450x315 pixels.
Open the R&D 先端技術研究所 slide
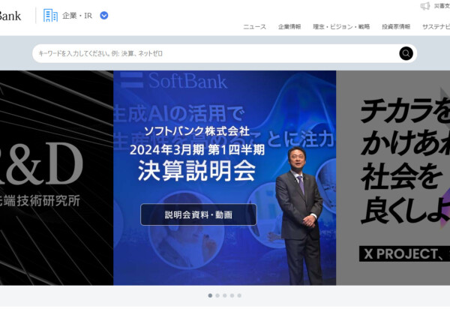click(56, 178)
